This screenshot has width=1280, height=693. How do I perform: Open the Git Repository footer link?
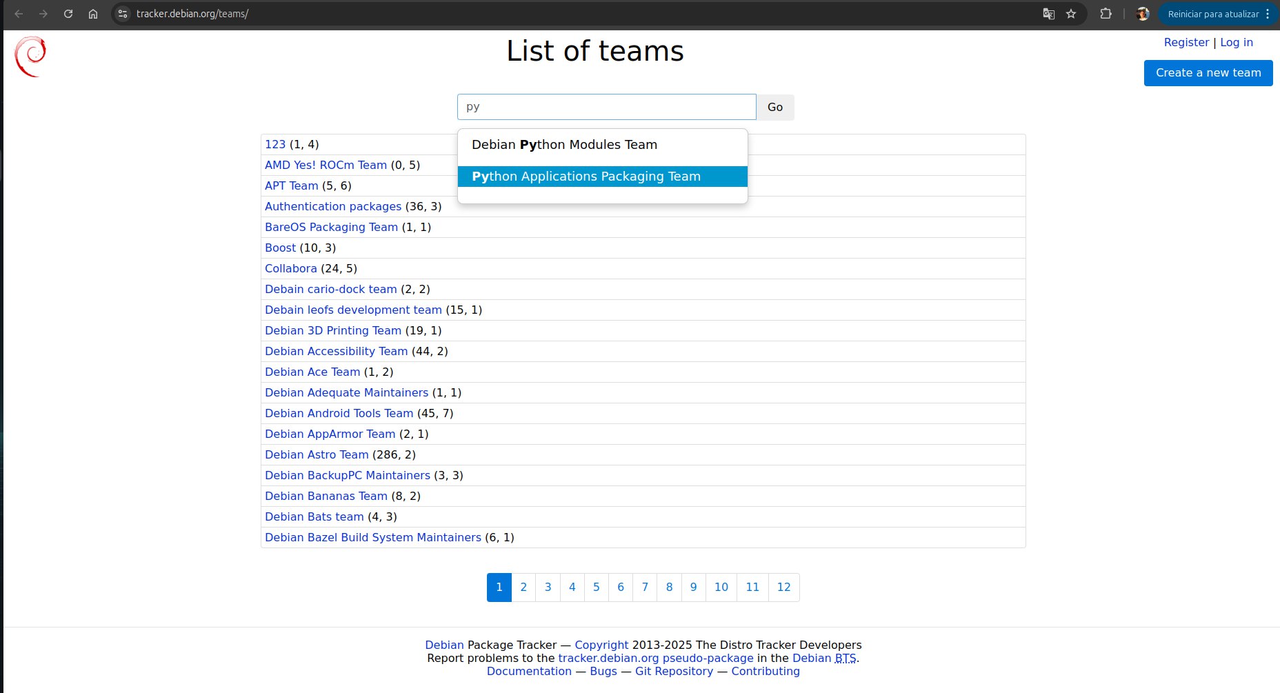pyautogui.click(x=674, y=671)
